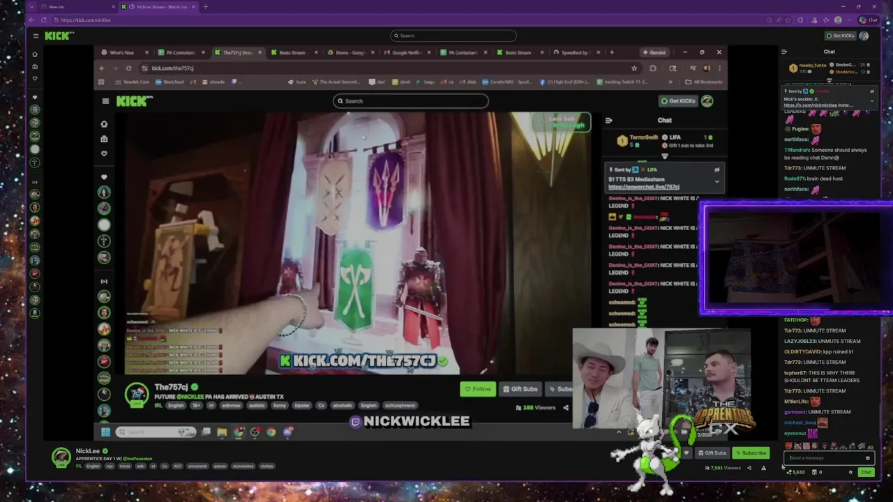Viewport: 893px width, 502px height.
Task: Open the browser Settings and more menu
Action: (x=850, y=20)
